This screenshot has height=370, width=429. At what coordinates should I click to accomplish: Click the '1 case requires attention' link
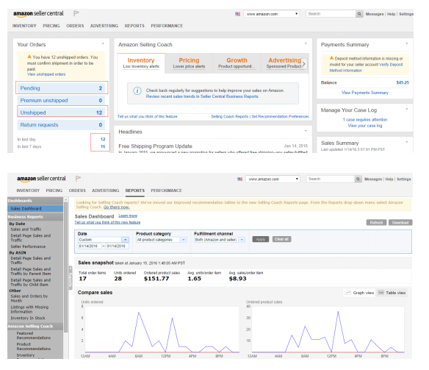pyautogui.click(x=364, y=119)
